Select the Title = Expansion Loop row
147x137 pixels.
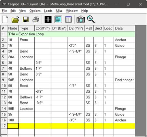71,34
